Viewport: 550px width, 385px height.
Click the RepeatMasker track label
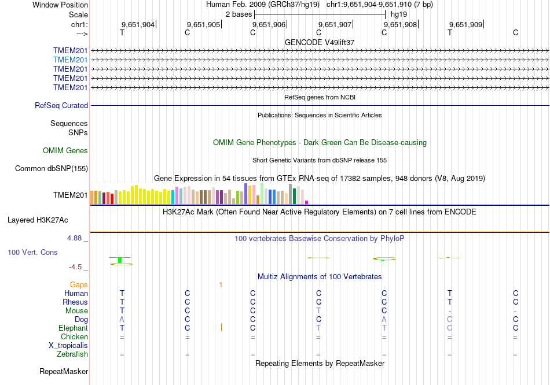coord(64,371)
